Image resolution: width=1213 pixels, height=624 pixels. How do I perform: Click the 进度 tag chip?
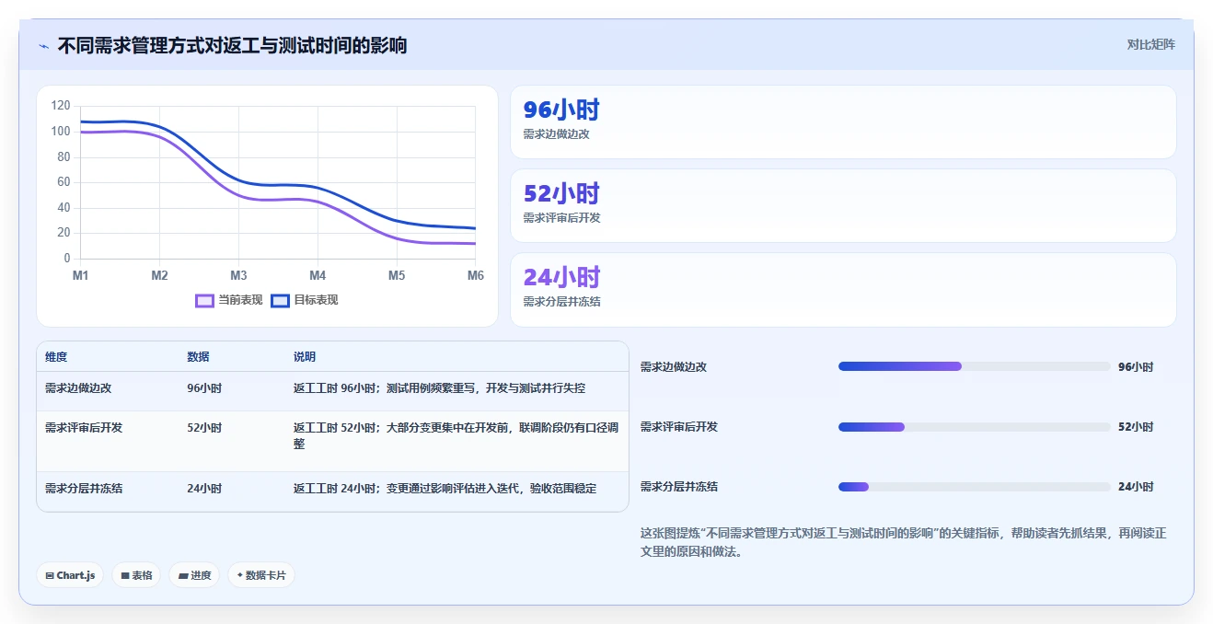click(x=194, y=575)
